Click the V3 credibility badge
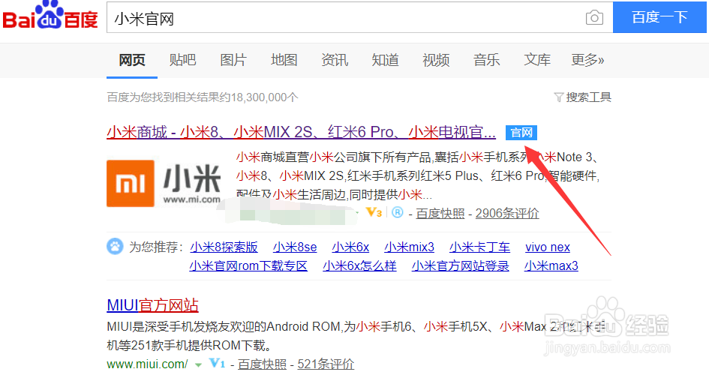709x372 pixels. coord(374,212)
